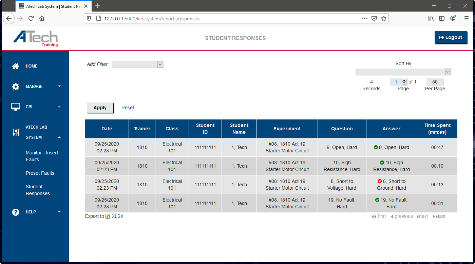Open the Sort By dropdown
Viewport: 475px width, 264px height.
pyautogui.click(x=403, y=72)
